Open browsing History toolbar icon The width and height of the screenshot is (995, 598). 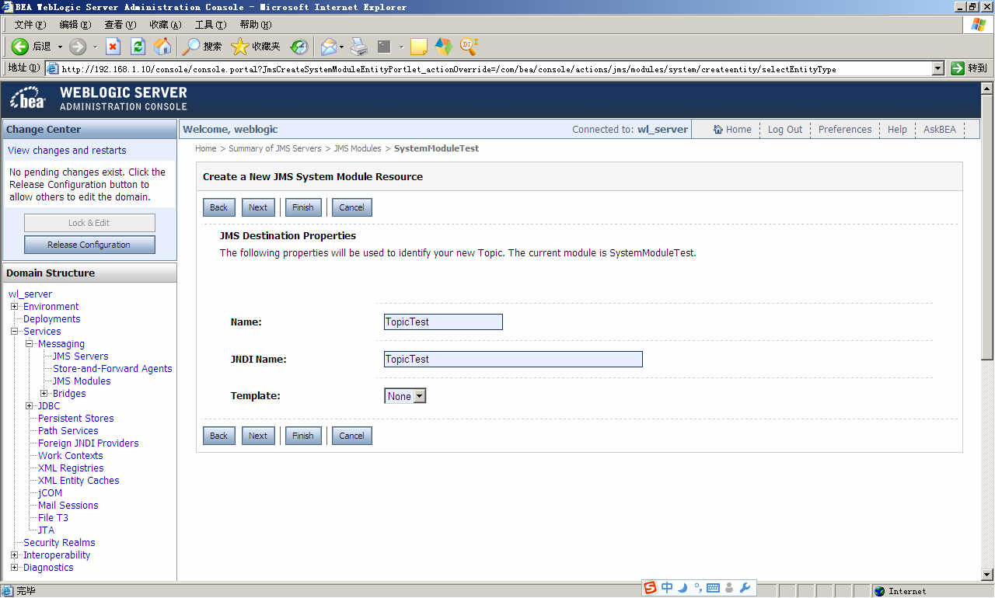[x=299, y=47]
